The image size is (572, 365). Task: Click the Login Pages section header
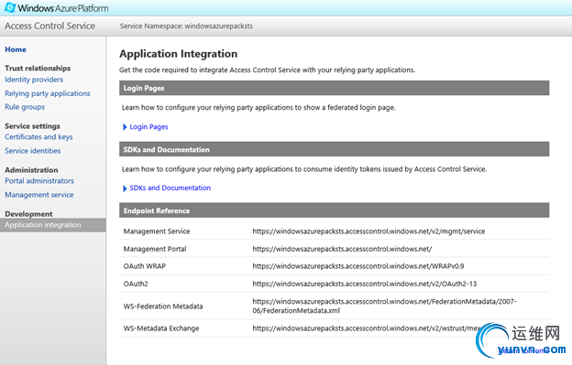[x=335, y=88]
